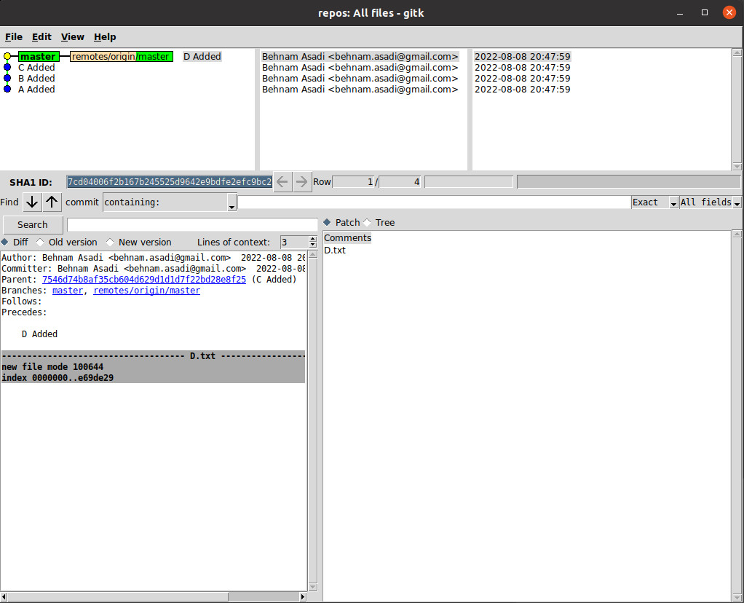Open the View menu

(72, 37)
